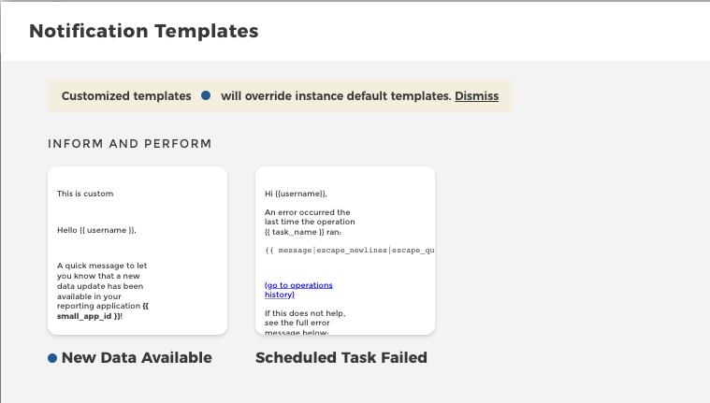710x403 pixels.
Task: Click the 'Customized templates' banner text
Action: click(126, 96)
